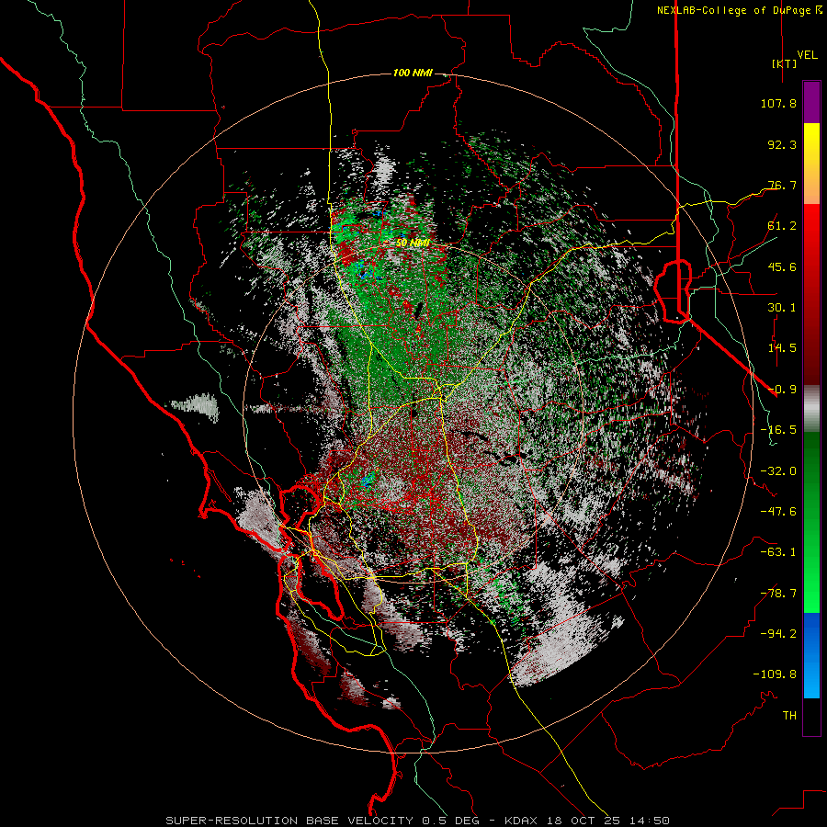Click the 30.1 velocity scale value
This screenshot has width=827, height=827.
(x=782, y=308)
